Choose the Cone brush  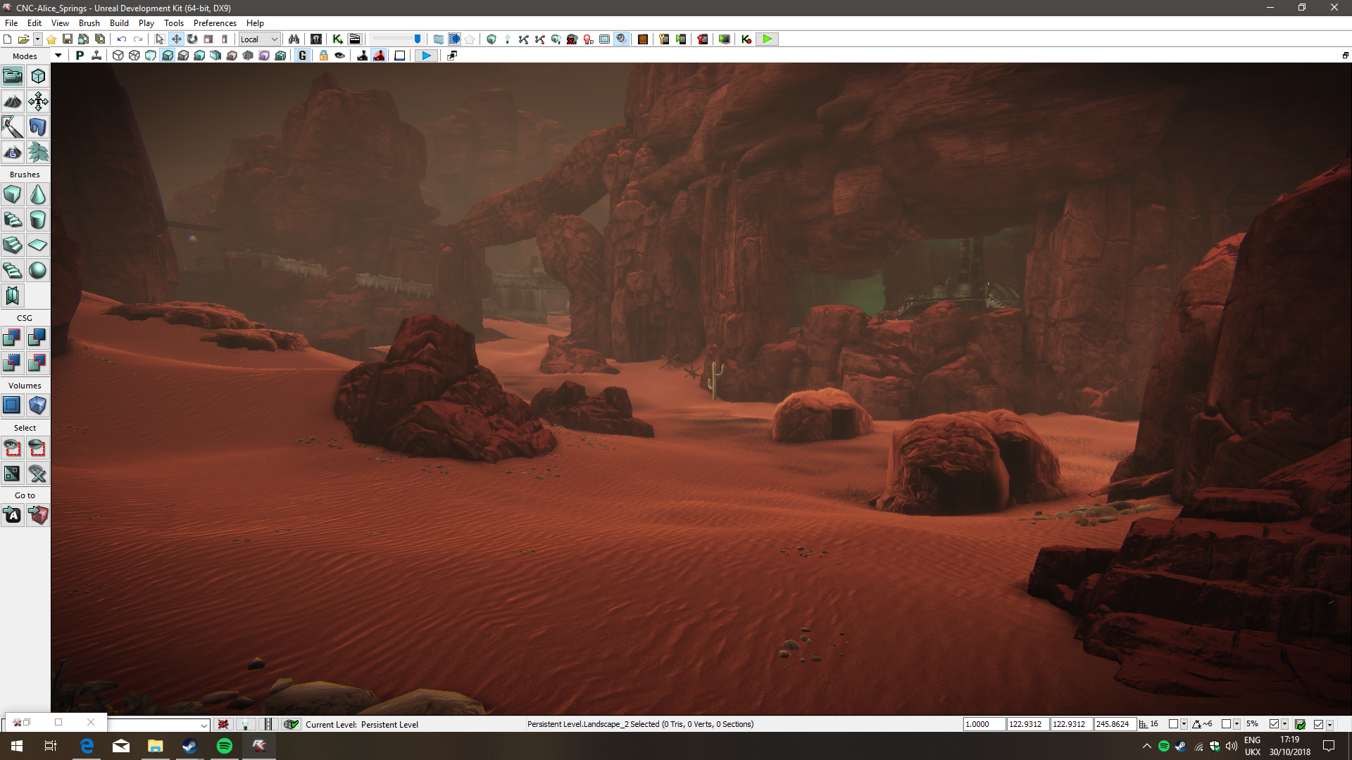38,194
